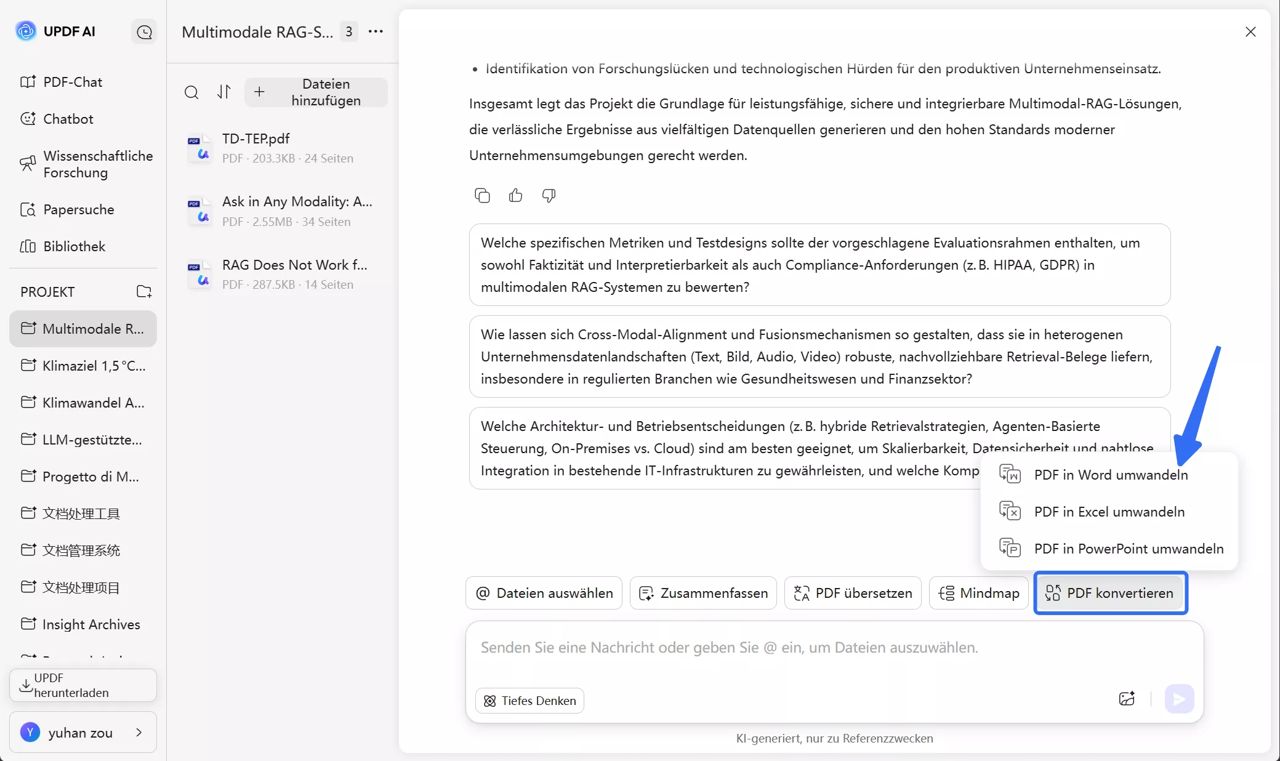Copy the AI answer using the copy icon
The image size is (1280, 761).
(482, 195)
